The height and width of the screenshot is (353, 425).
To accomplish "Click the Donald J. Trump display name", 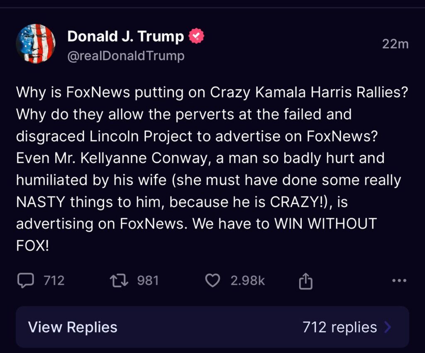I will pyautogui.click(x=125, y=36).
